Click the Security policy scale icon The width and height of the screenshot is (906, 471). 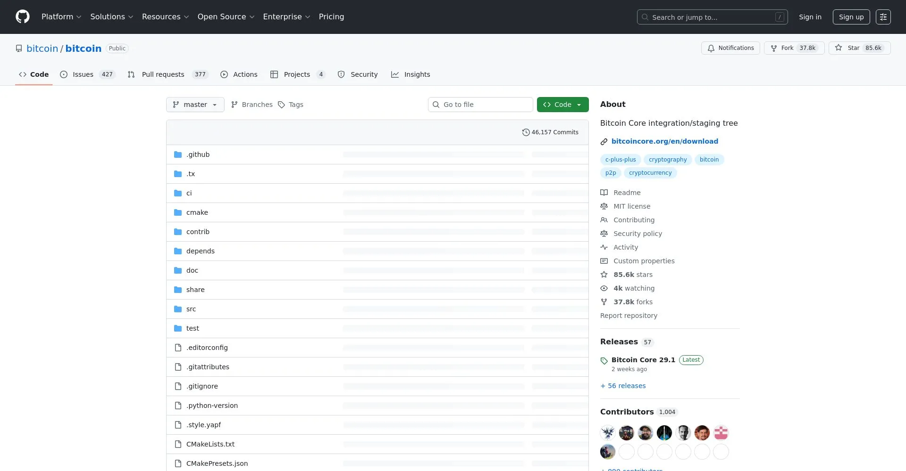click(x=604, y=234)
